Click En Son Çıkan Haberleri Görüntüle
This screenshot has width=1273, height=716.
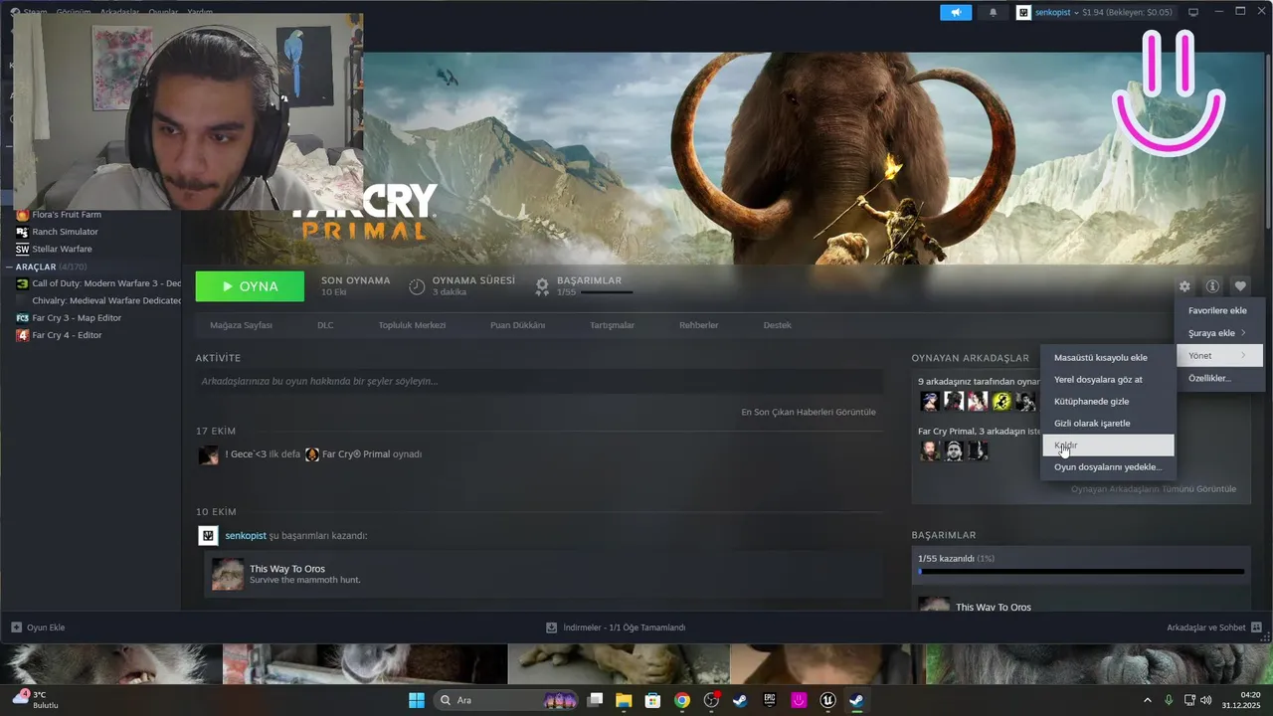809,412
